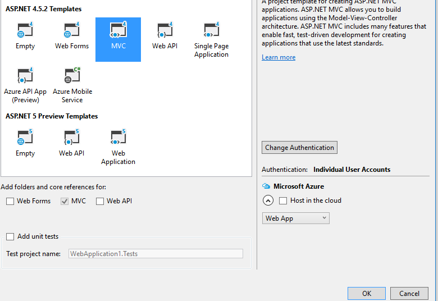Click the grayed MVC references checkbox

pyautogui.click(x=65, y=201)
